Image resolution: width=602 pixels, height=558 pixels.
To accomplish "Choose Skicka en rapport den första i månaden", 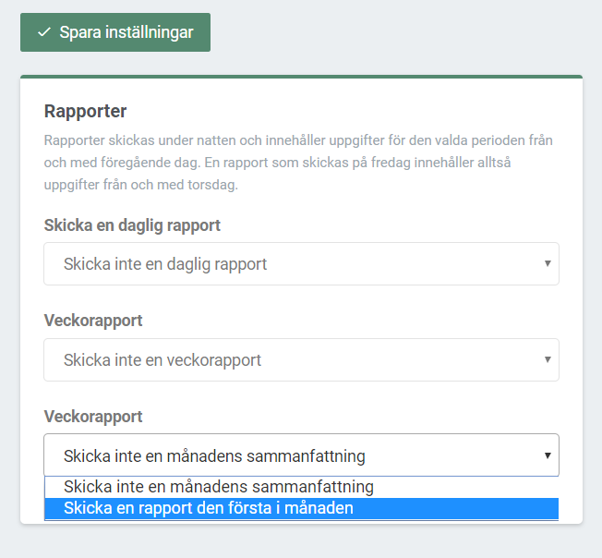I will pos(301,508).
